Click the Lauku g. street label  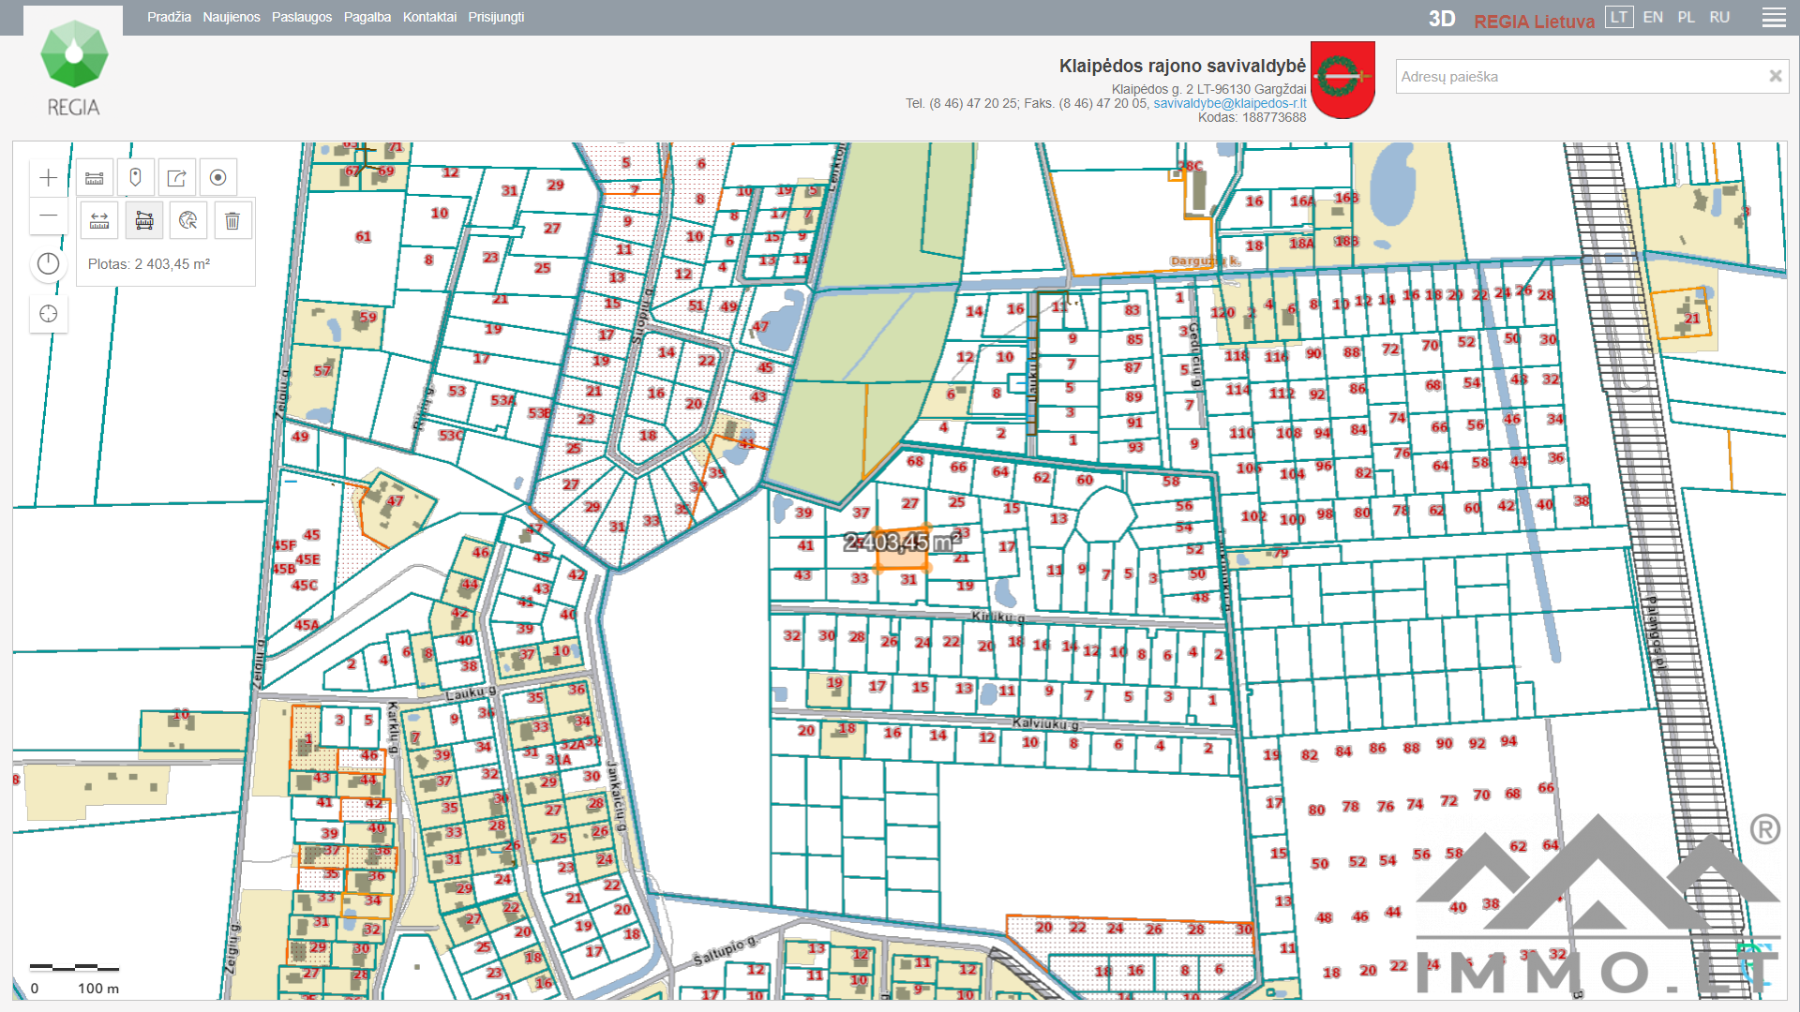coord(471,693)
